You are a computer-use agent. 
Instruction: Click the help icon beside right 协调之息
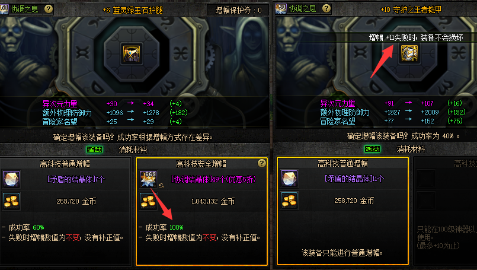point(326,8)
